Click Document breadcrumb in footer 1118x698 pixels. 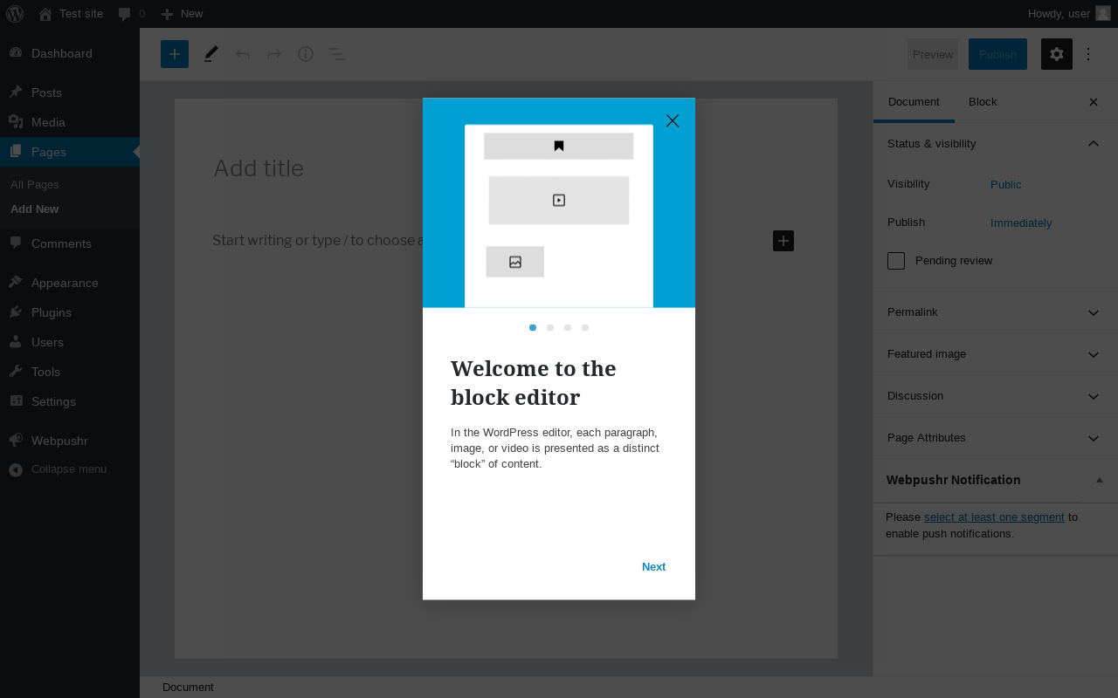tap(188, 688)
